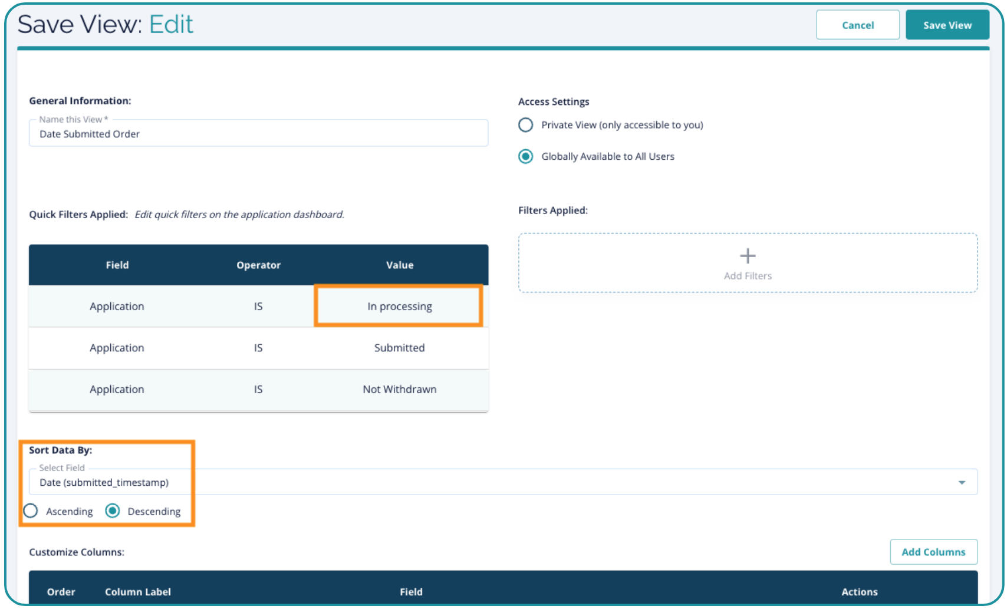Click the Value column header
The width and height of the screenshot is (1007, 609).
(x=399, y=265)
